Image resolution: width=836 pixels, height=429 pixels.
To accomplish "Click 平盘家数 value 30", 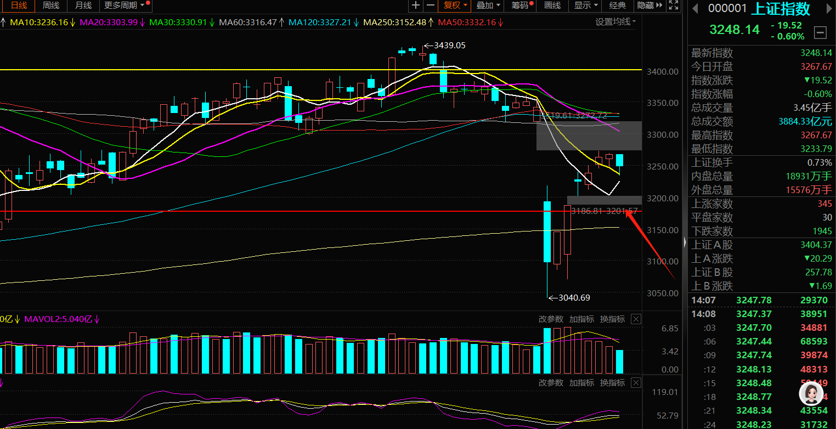I will point(827,218).
